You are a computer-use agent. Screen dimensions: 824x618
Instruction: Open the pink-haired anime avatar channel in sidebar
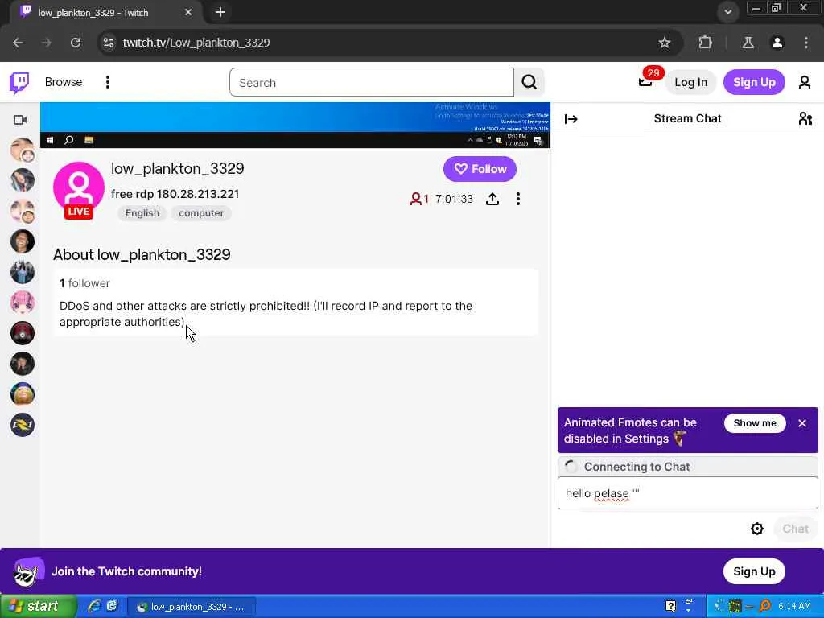click(22, 303)
